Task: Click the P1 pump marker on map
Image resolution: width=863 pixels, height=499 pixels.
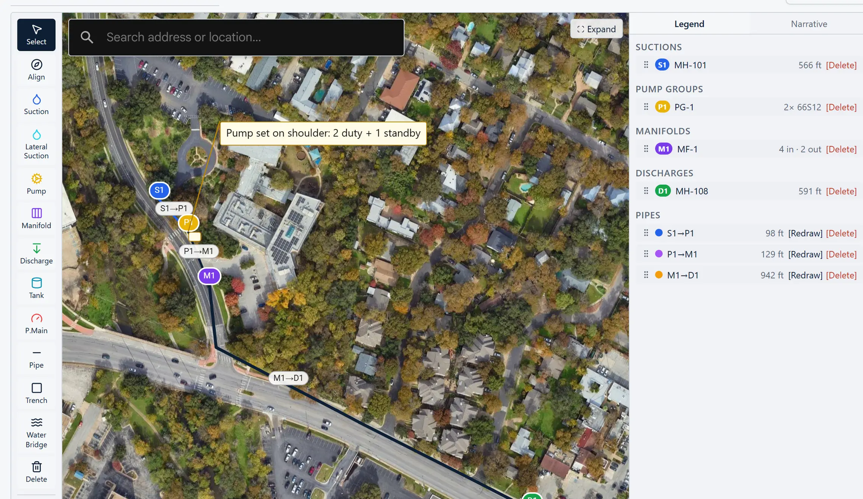Action: tap(188, 223)
